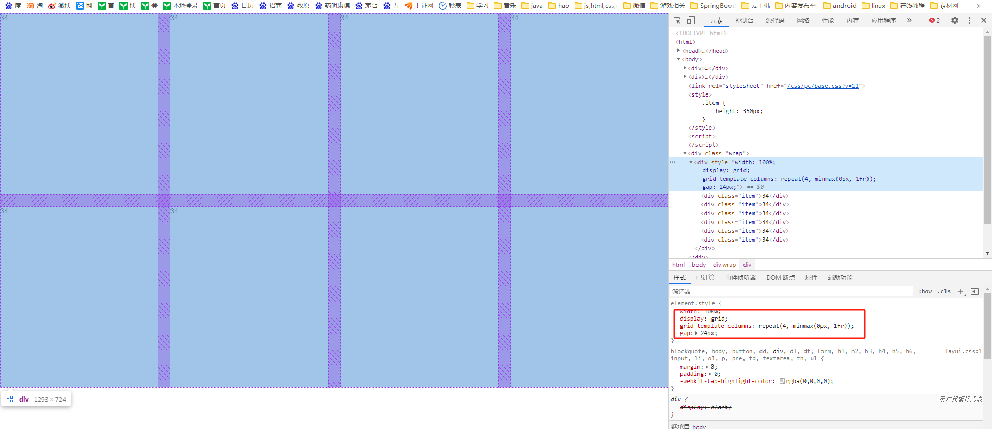
Task: Open the 度 Baidu bookmark
Action: (13, 6)
